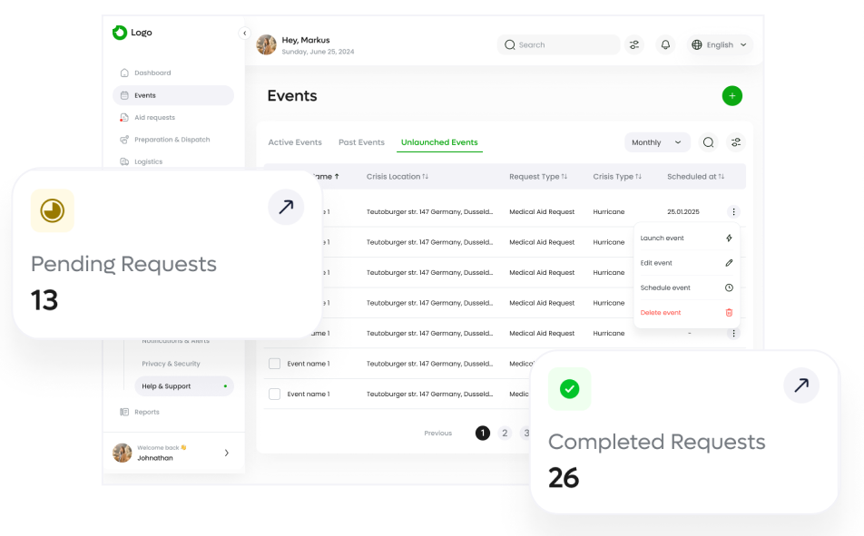Click the table search magnifier icon

tap(708, 142)
